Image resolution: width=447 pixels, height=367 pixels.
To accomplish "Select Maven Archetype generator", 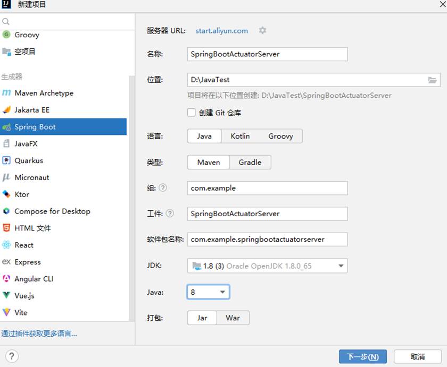I will (63, 93).
